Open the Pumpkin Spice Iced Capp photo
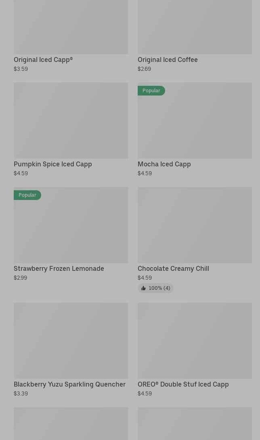This screenshot has width=260, height=440. point(71,120)
